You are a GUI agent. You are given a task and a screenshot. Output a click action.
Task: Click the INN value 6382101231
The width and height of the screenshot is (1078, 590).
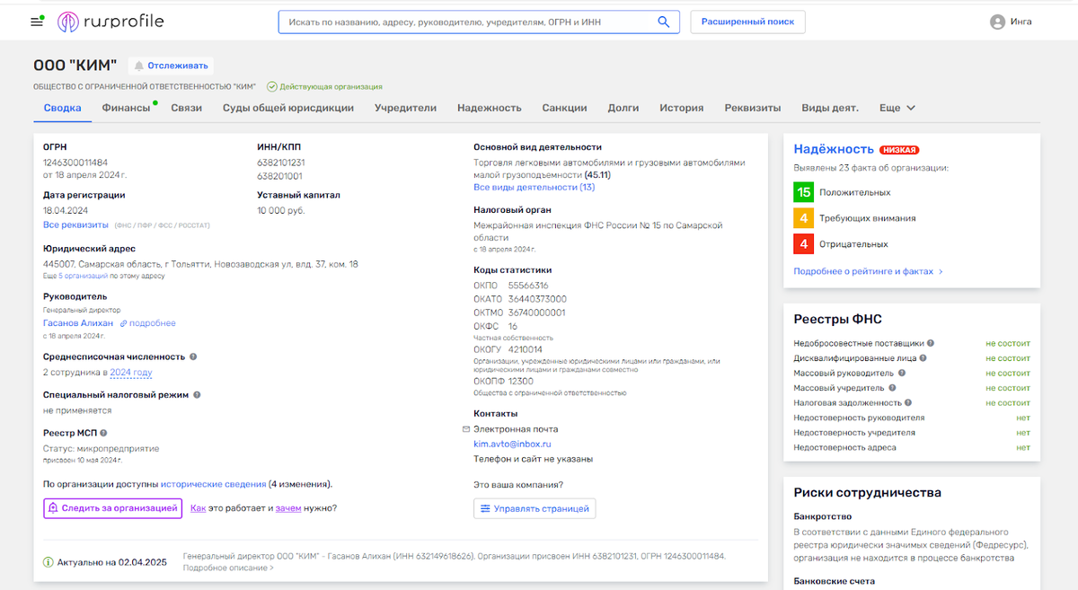281,163
